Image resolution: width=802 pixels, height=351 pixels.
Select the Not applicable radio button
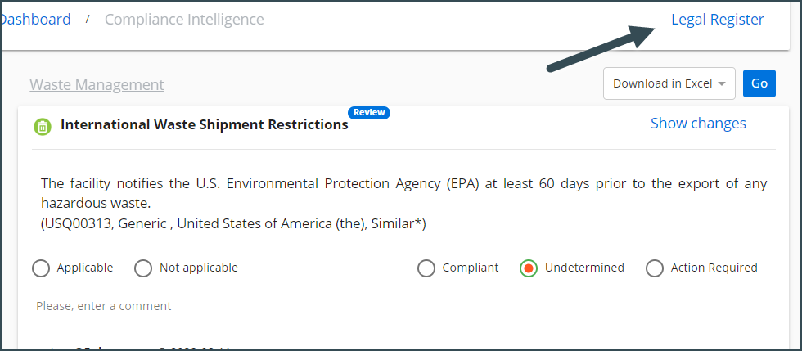(x=143, y=268)
